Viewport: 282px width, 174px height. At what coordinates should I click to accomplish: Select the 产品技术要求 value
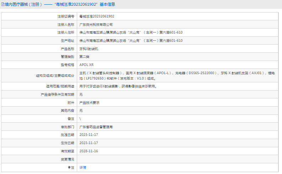tap(89, 103)
